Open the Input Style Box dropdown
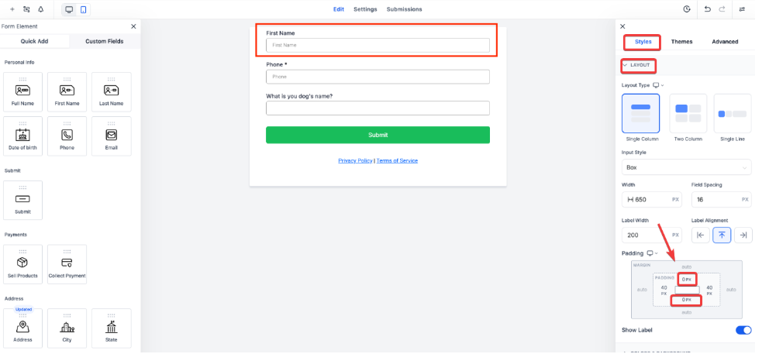The height and width of the screenshot is (354, 769). (x=687, y=167)
